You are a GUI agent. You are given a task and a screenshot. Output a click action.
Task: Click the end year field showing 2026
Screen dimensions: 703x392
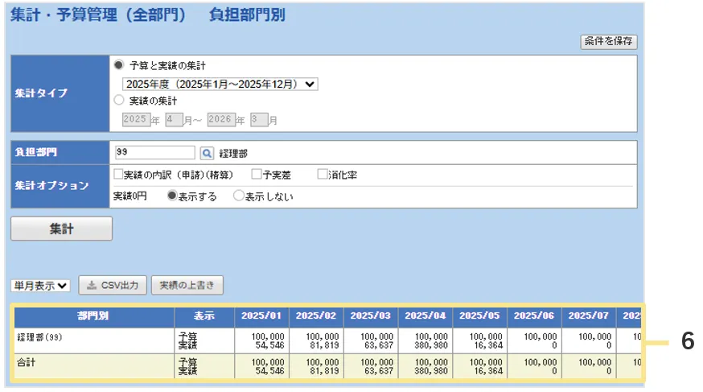coord(221,119)
